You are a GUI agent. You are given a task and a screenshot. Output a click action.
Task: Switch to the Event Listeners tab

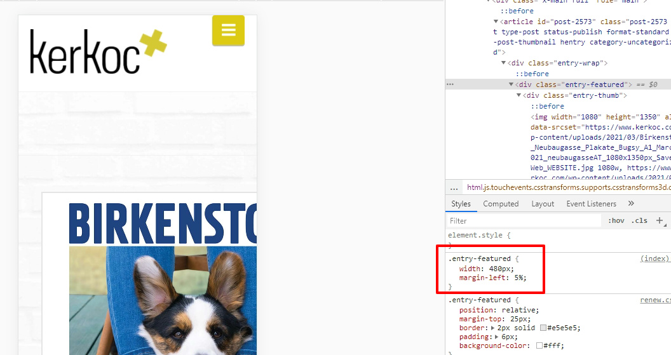point(591,204)
